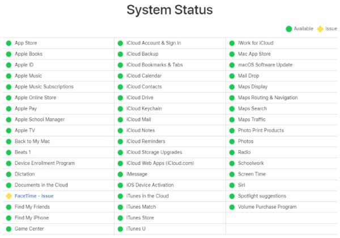Select the Apple Music entry
The image size is (340, 238).
click(28, 76)
